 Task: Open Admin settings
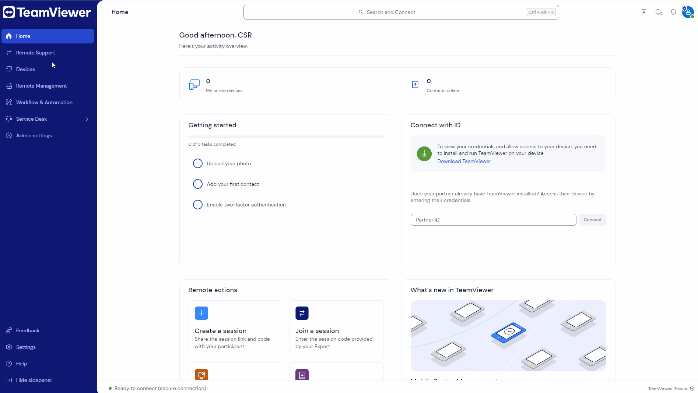click(x=48, y=135)
